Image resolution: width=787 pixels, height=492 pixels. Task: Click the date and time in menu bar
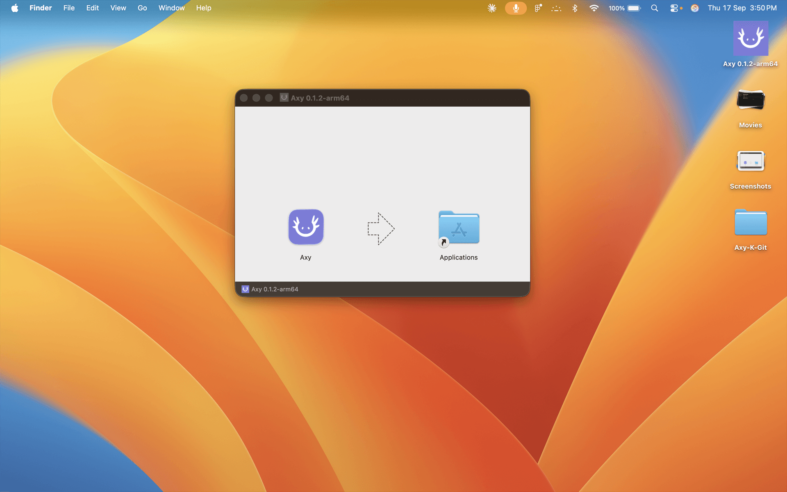pyautogui.click(x=742, y=8)
